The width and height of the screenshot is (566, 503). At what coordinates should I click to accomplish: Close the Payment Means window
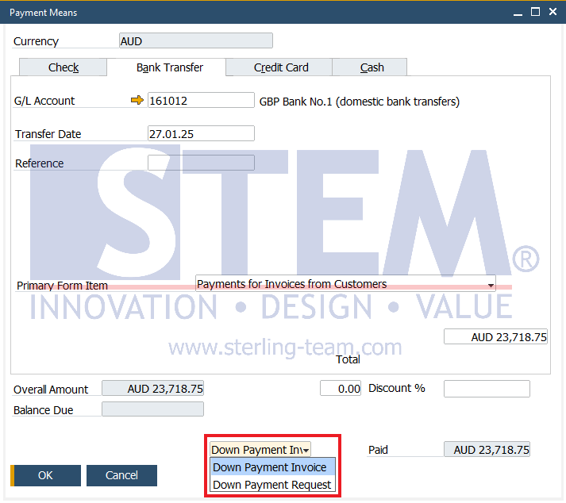coord(553,12)
